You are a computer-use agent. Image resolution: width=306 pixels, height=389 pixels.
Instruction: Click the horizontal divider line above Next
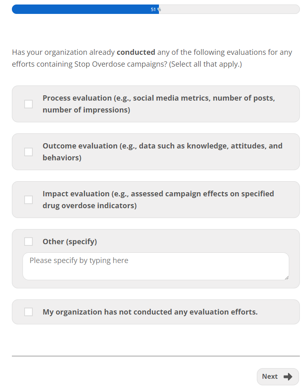[x=156, y=356]
